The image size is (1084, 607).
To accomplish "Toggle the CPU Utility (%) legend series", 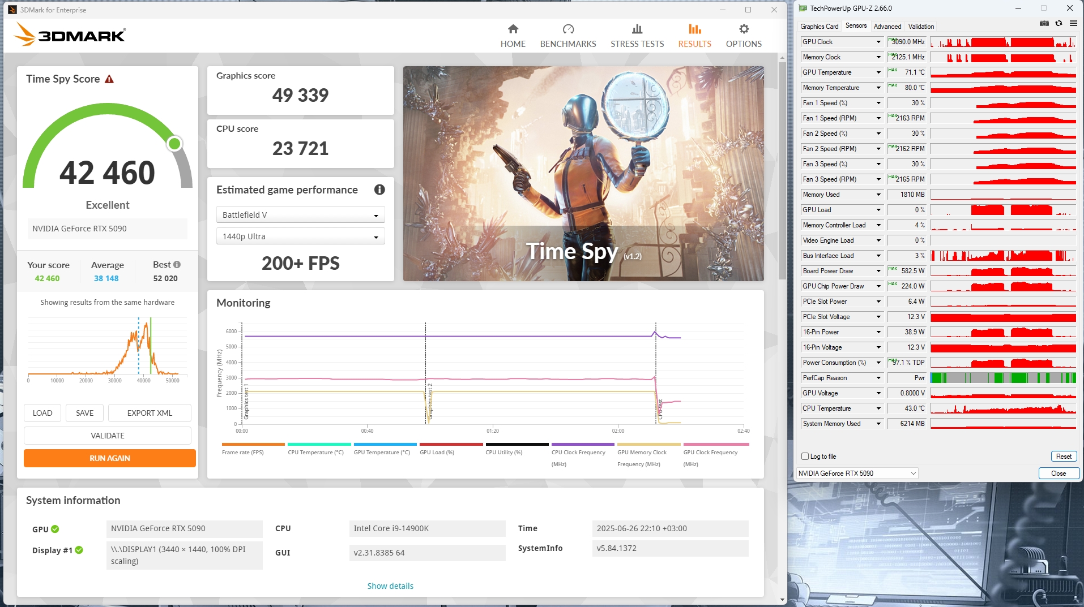I will coord(517,449).
